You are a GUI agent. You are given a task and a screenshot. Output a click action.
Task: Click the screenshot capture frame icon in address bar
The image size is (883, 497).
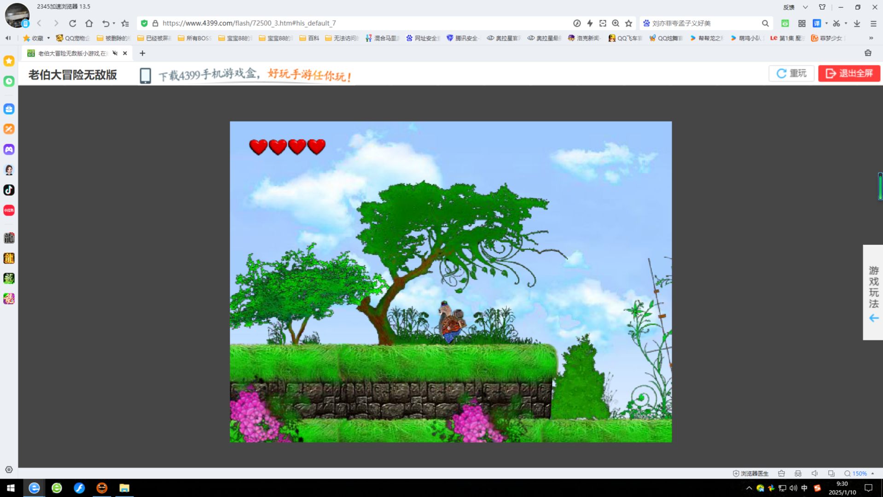point(603,23)
